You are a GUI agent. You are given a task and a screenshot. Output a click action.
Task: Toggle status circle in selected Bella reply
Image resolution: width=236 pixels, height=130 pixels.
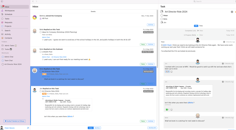[41, 71]
